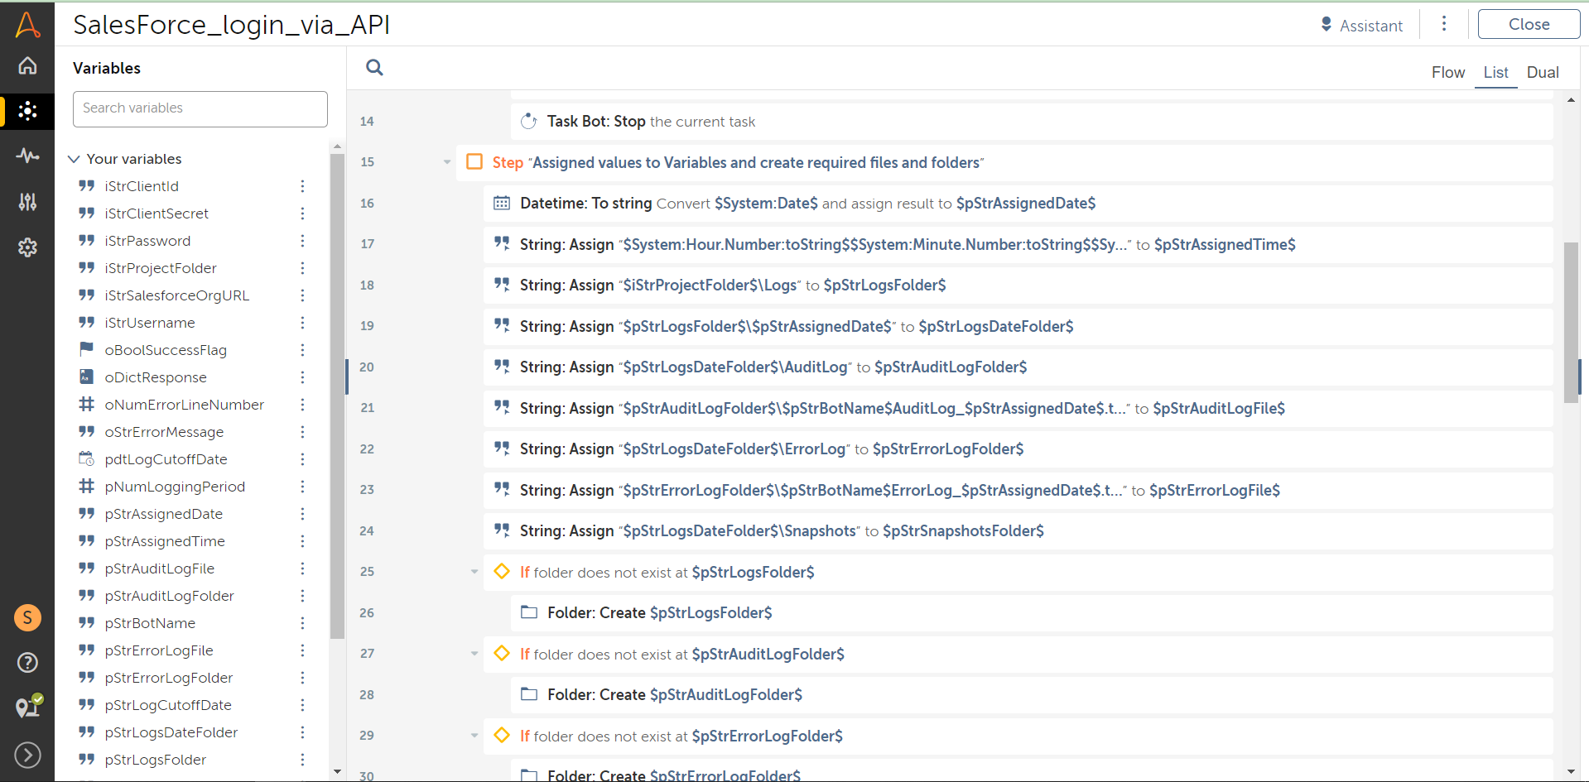Open the Administration gear icon
Image resolution: width=1589 pixels, height=782 pixels.
(x=27, y=247)
